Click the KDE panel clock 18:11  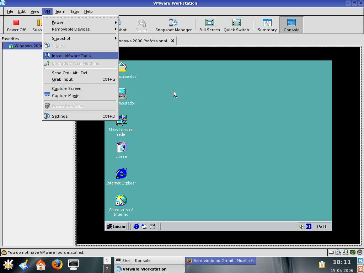342,262
